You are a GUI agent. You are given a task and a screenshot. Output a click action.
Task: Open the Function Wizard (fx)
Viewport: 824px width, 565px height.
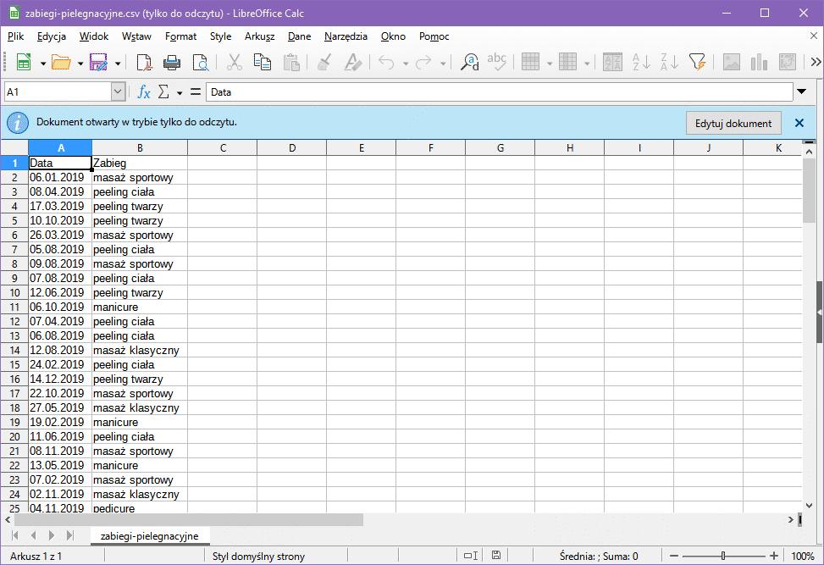(144, 91)
